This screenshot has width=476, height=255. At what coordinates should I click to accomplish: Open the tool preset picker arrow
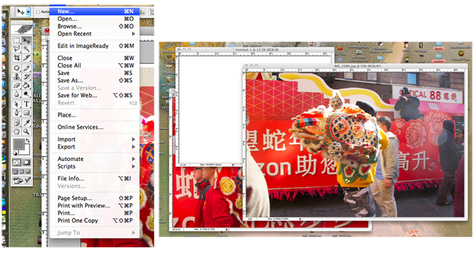point(29,12)
